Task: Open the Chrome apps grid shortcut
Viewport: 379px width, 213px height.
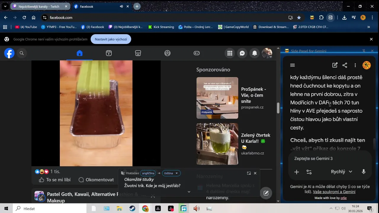Action: [5, 27]
